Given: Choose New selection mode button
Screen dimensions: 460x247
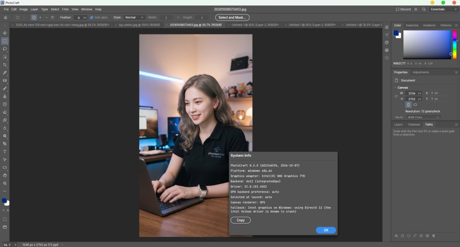Looking at the screenshot, I should point(34,17).
